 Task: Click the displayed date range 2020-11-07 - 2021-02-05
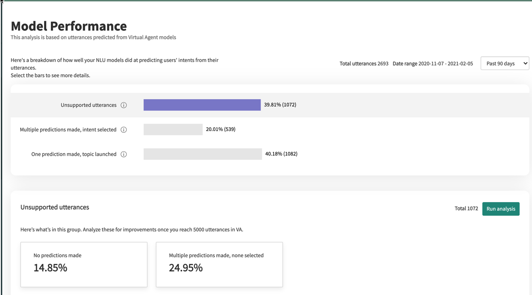[432, 63]
